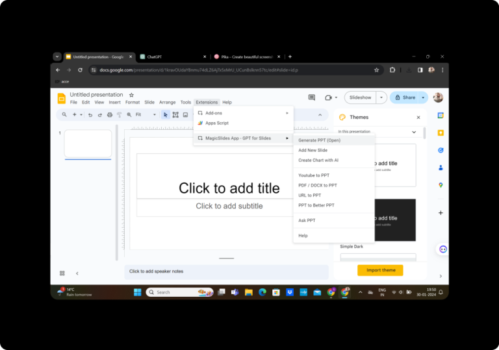499x350 pixels.
Task: Click the Import theme button
Action: (380, 270)
